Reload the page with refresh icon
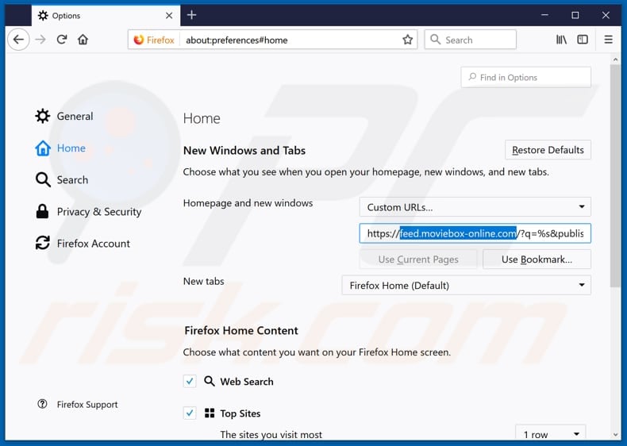The image size is (627, 446). [62, 40]
